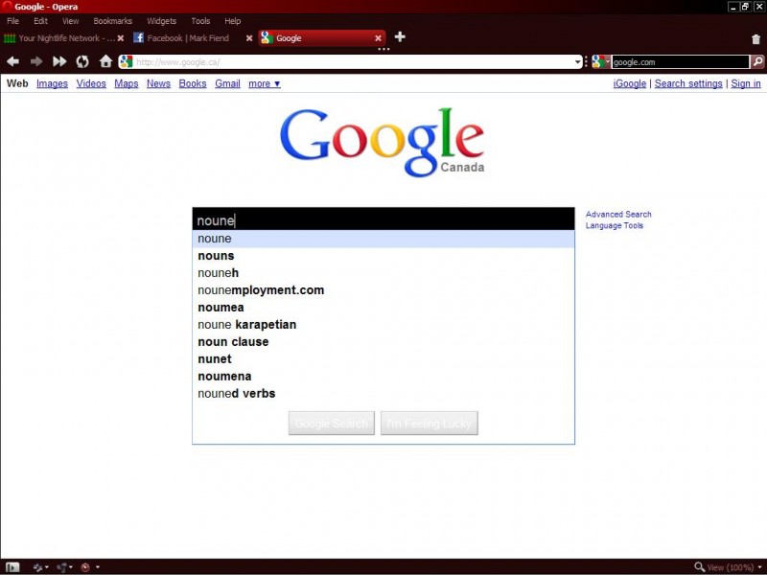Image resolution: width=767 pixels, height=575 pixels.
Task: Close the Google tab
Action: [378, 38]
